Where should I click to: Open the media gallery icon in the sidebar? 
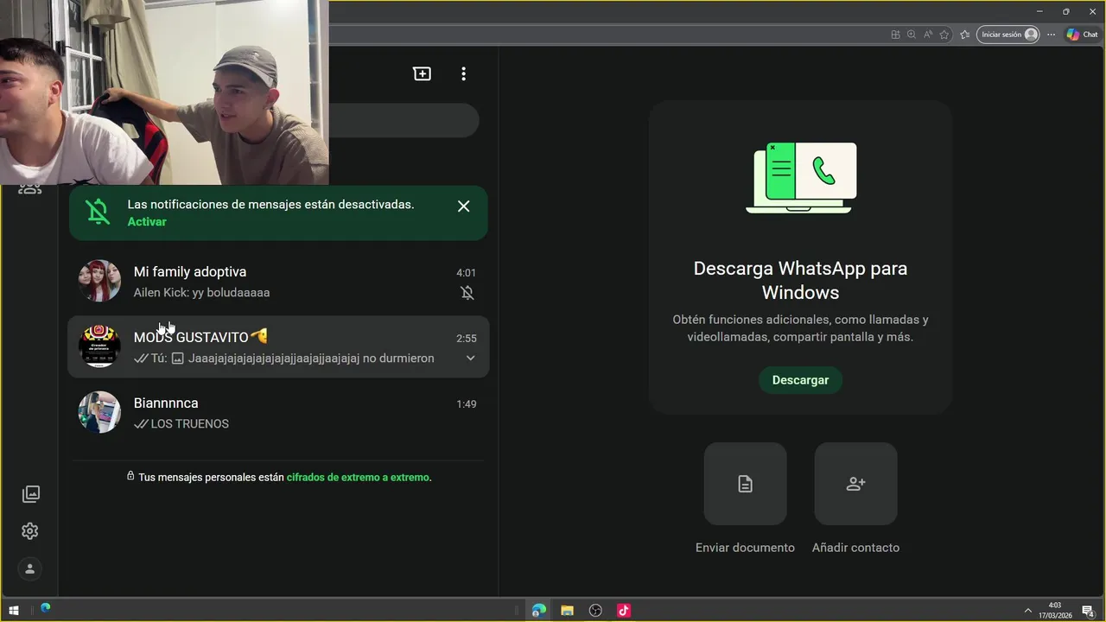[x=30, y=494]
